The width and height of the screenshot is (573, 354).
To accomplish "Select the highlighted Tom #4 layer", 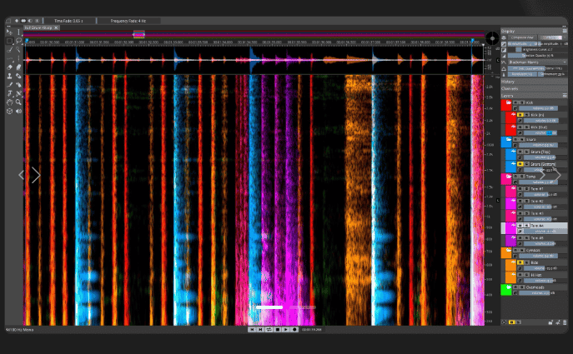I will pyautogui.click(x=535, y=228).
